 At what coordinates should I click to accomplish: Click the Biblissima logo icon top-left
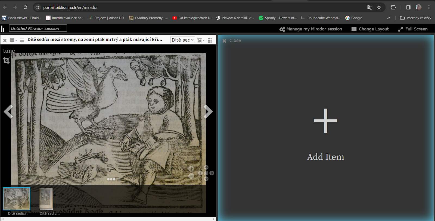coord(2,29)
